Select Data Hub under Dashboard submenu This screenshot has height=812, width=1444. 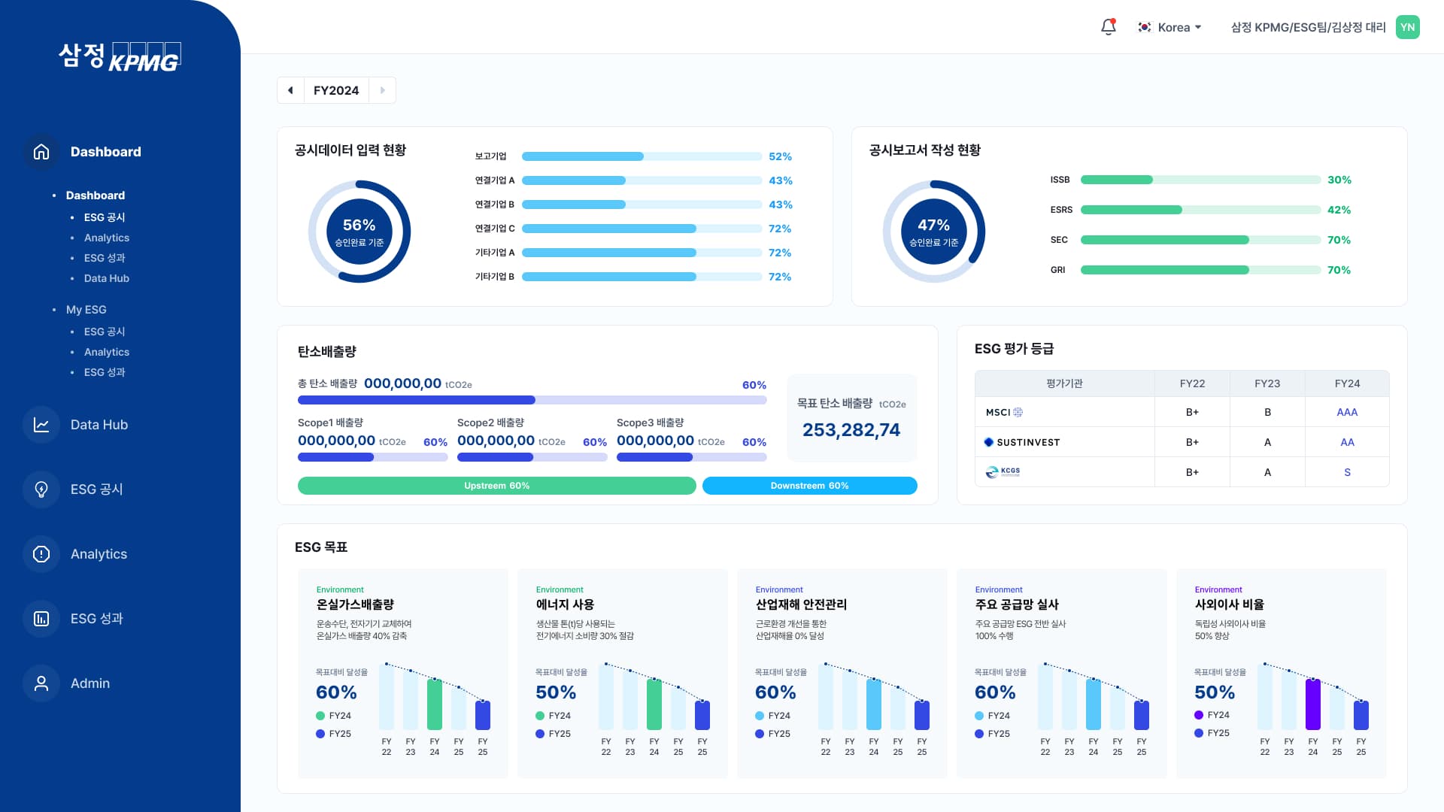[106, 278]
